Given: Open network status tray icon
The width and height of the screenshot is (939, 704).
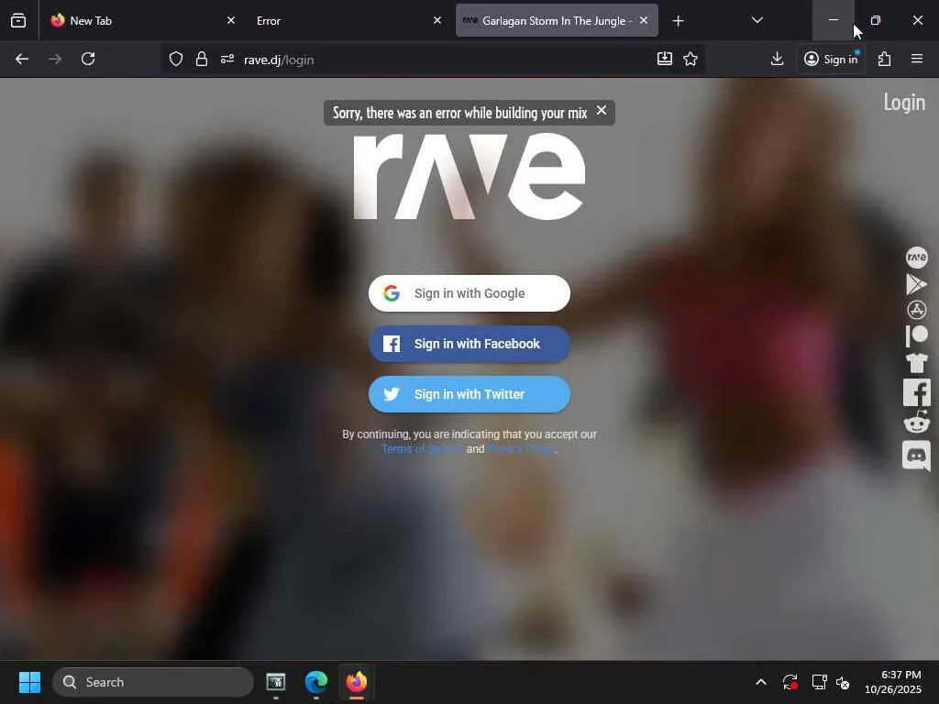Looking at the screenshot, I should [819, 682].
